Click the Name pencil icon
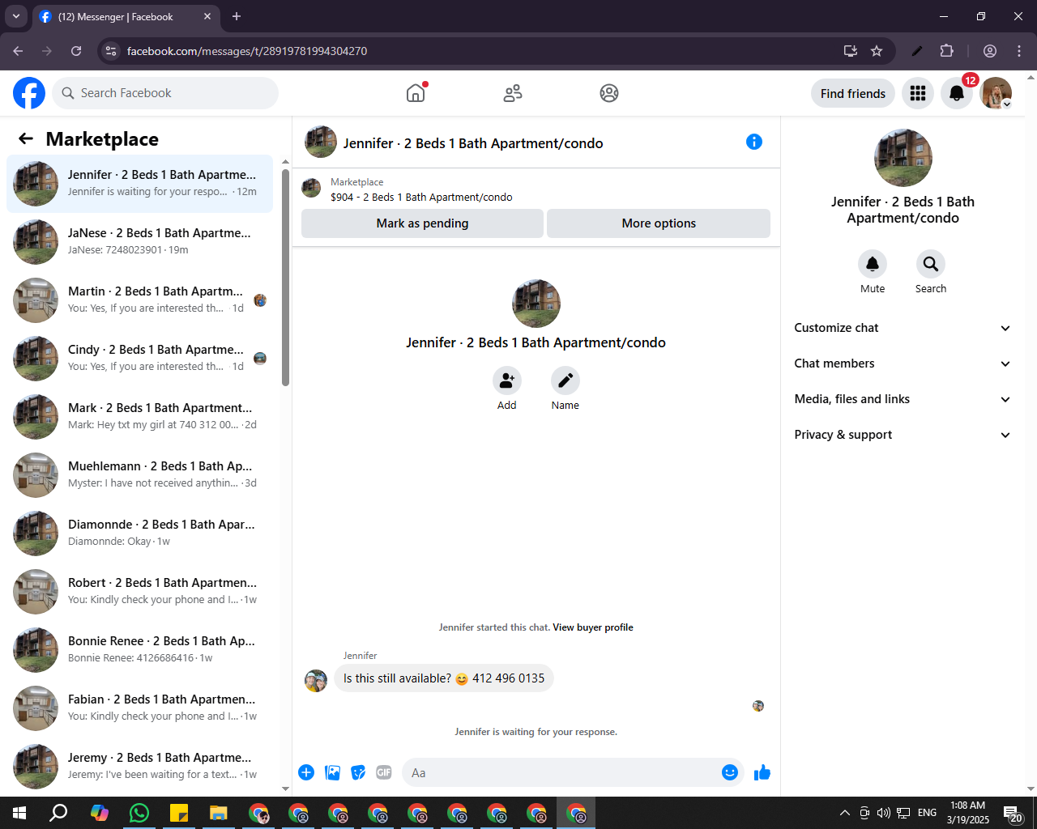 565,380
